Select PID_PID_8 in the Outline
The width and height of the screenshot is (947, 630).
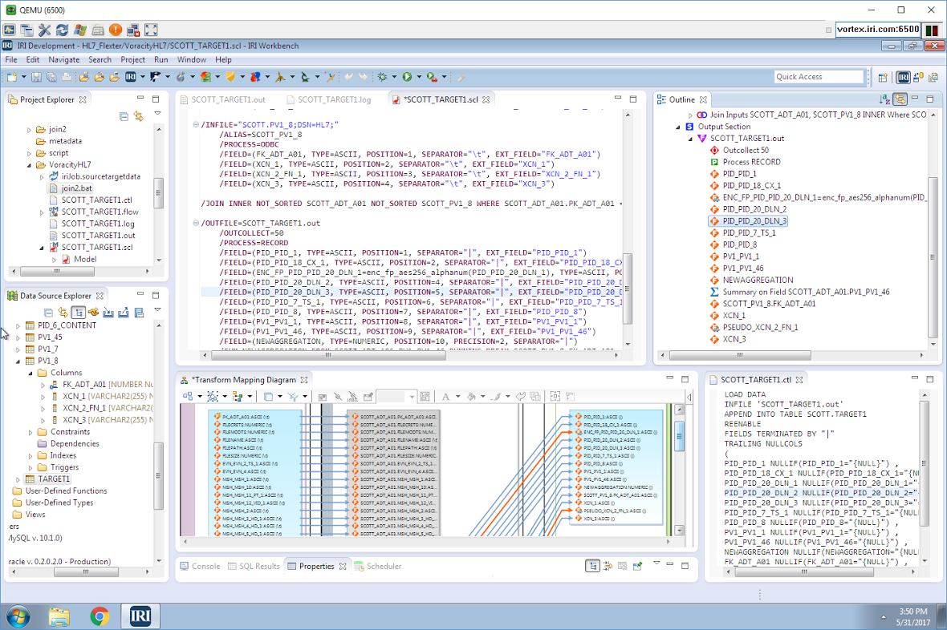pos(739,244)
